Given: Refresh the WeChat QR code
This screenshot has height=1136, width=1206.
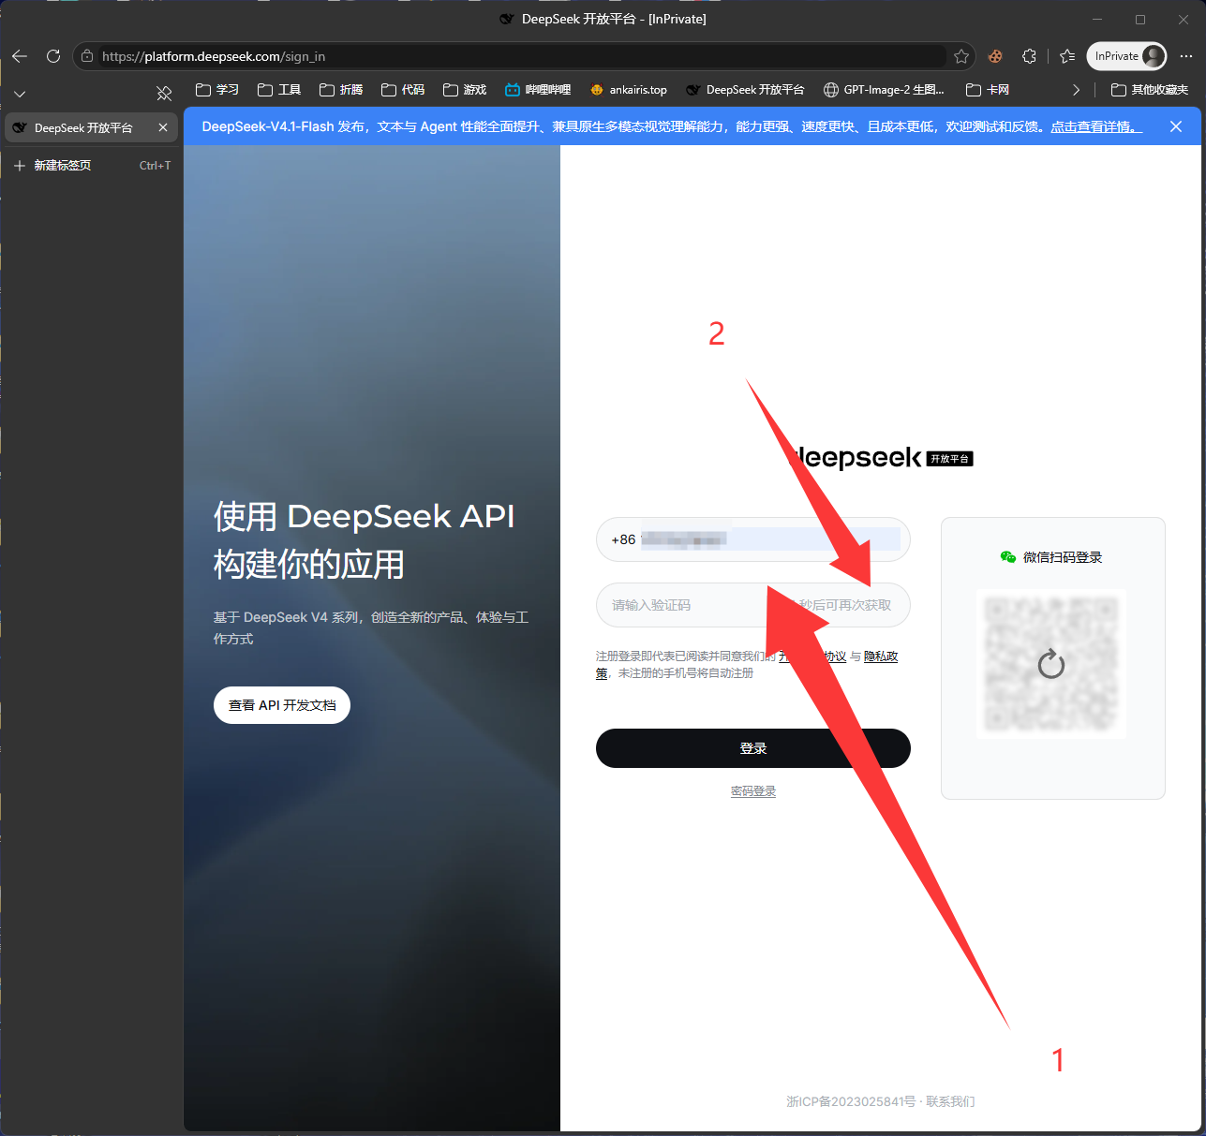Looking at the screenshot, I should pyautogui.click(x=1051, y=664).
